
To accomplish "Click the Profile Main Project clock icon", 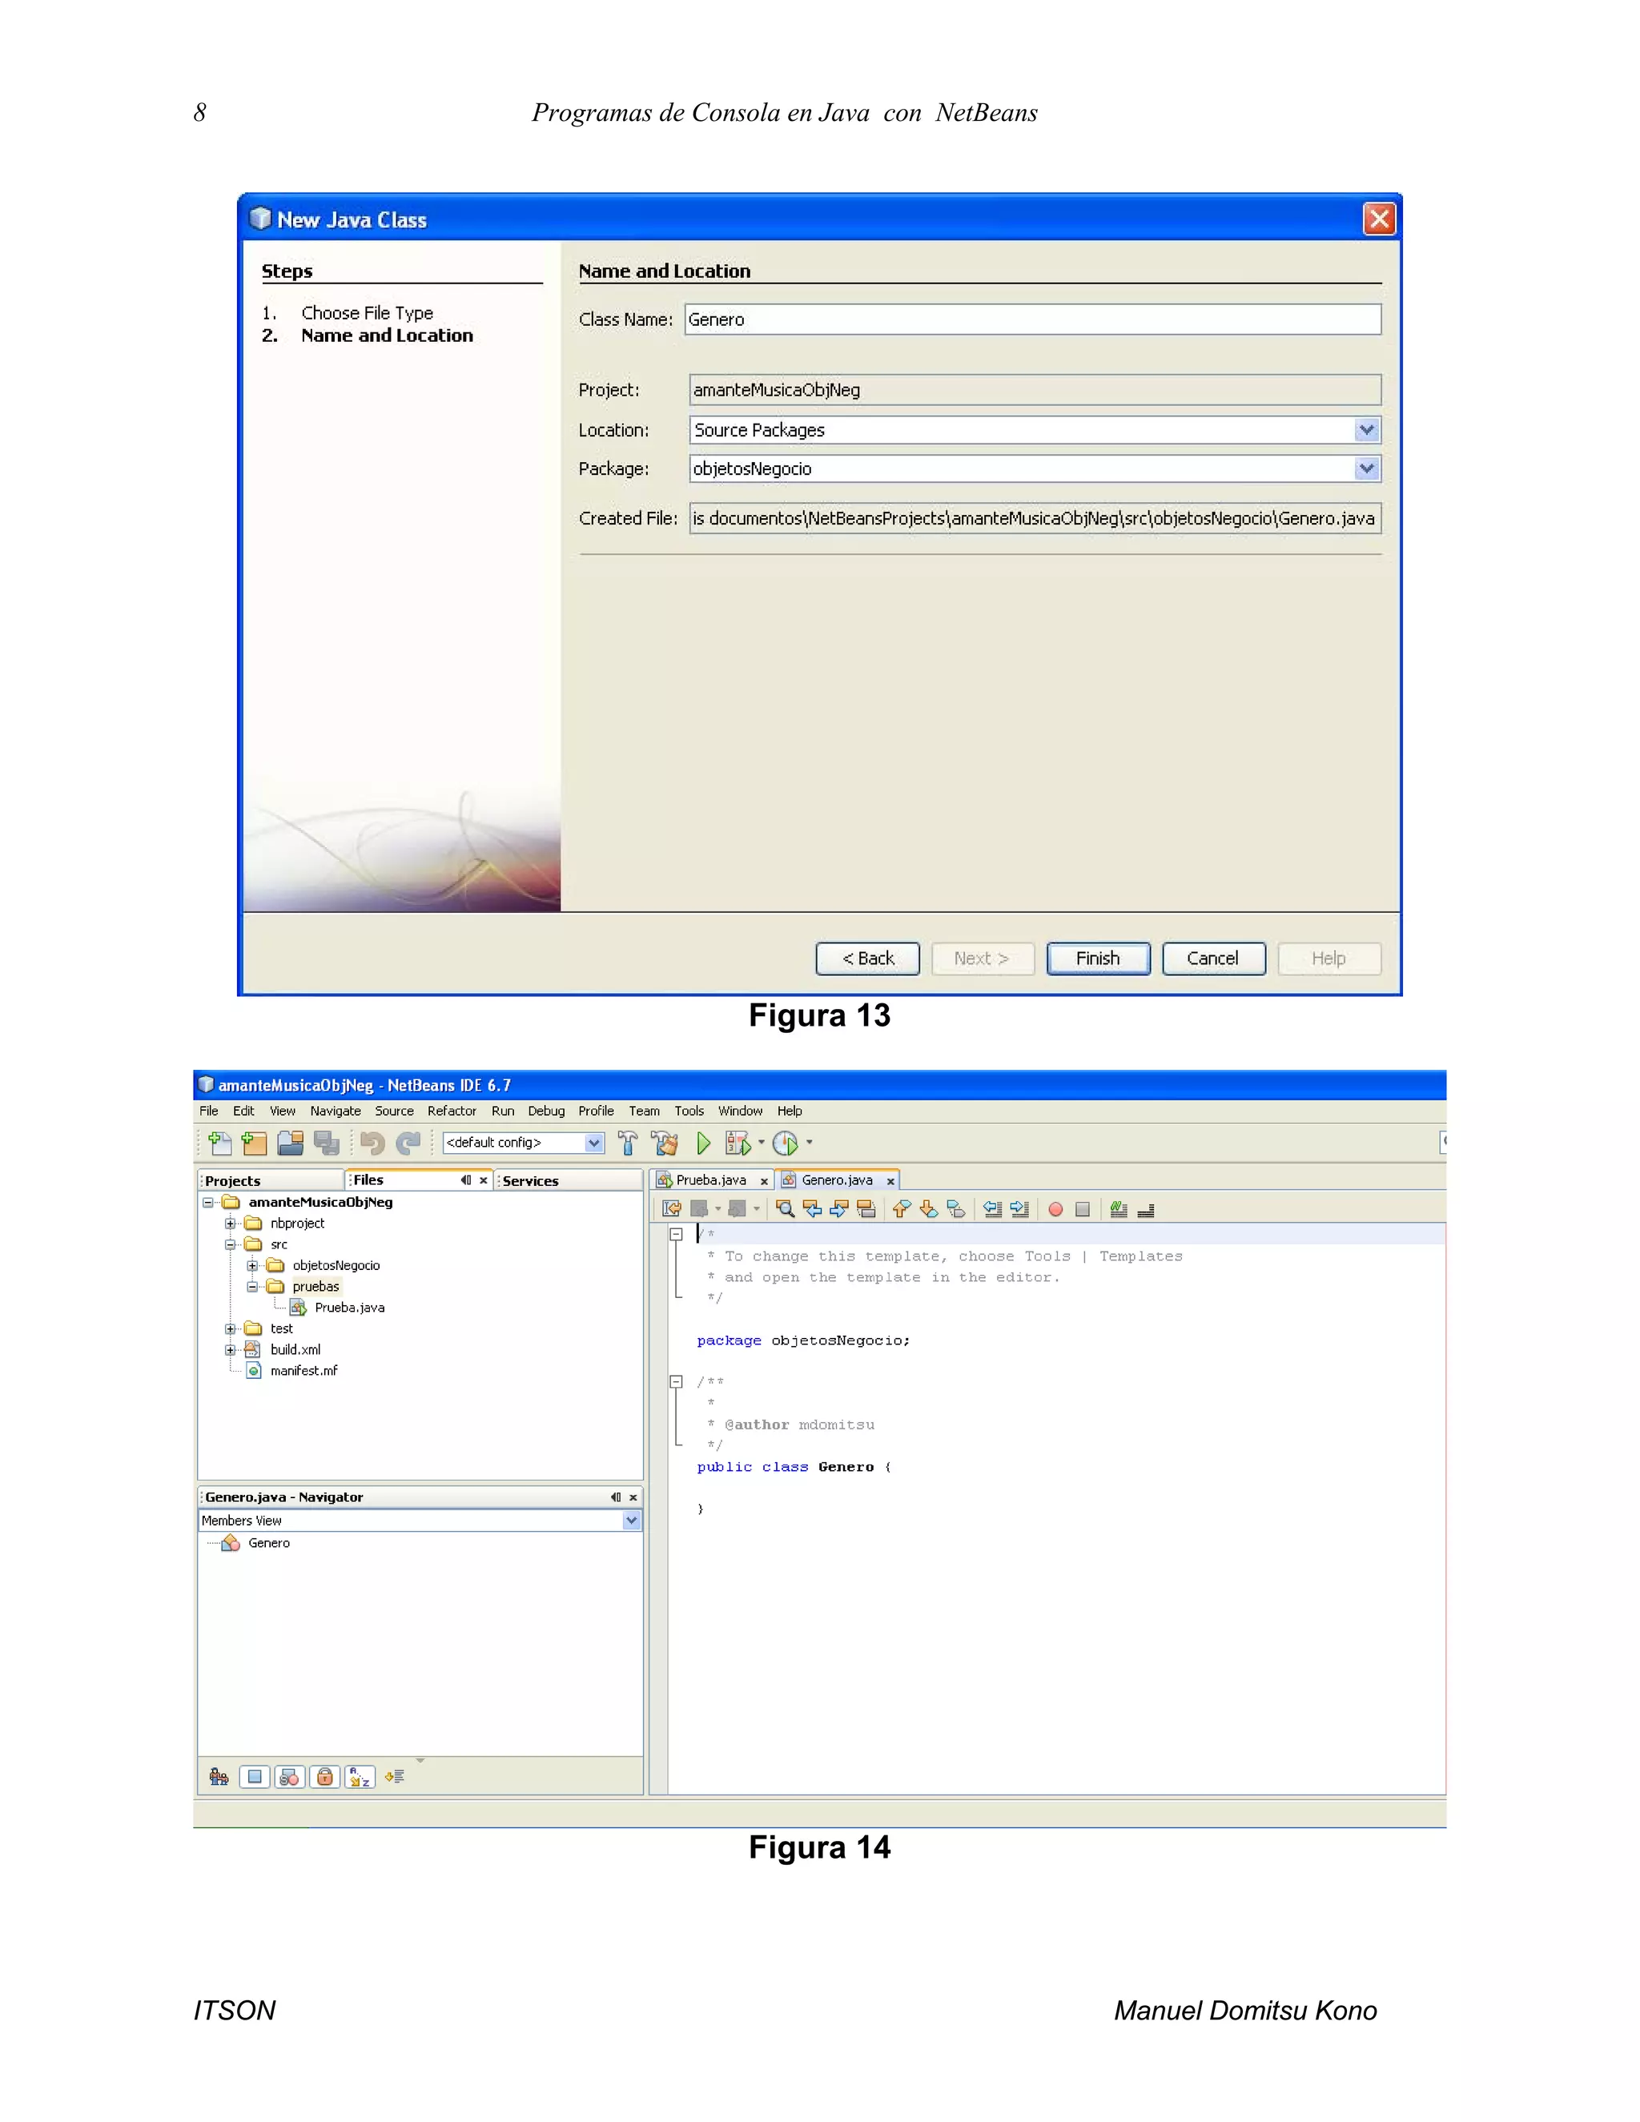I will click(x=785, y=1143).
